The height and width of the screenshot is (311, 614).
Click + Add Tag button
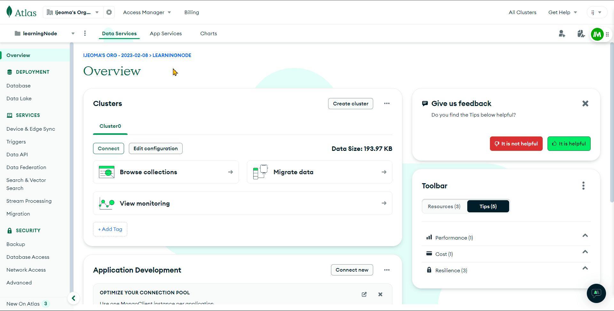[x=110, y=229]
